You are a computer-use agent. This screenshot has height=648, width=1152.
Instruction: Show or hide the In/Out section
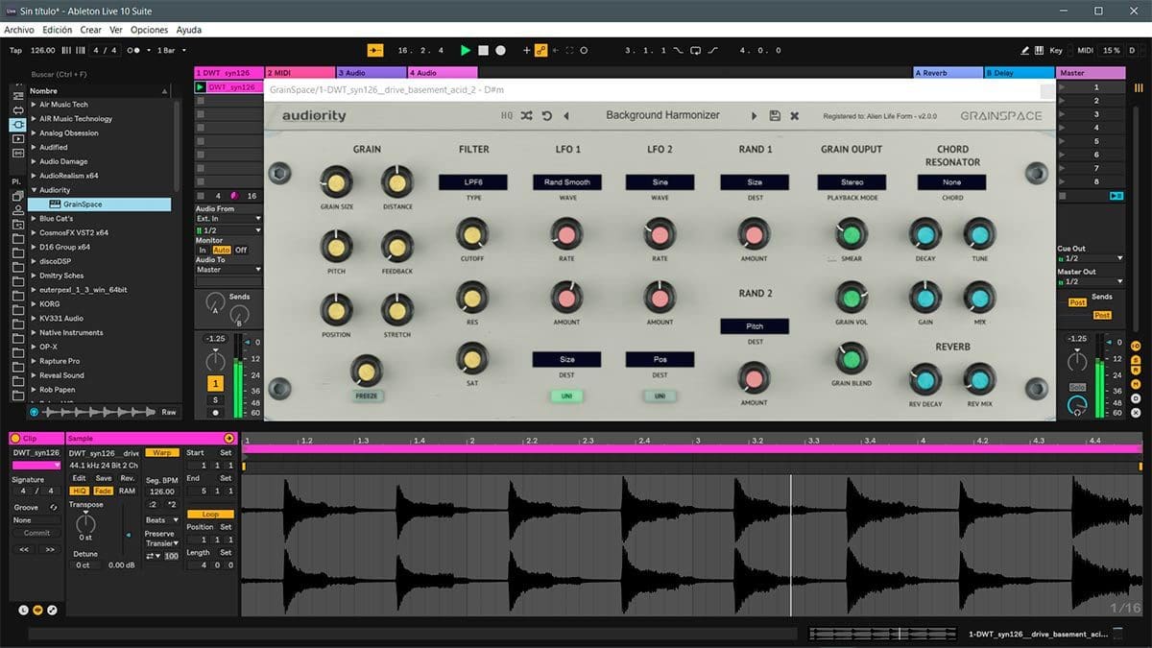tap(1135, 345)
